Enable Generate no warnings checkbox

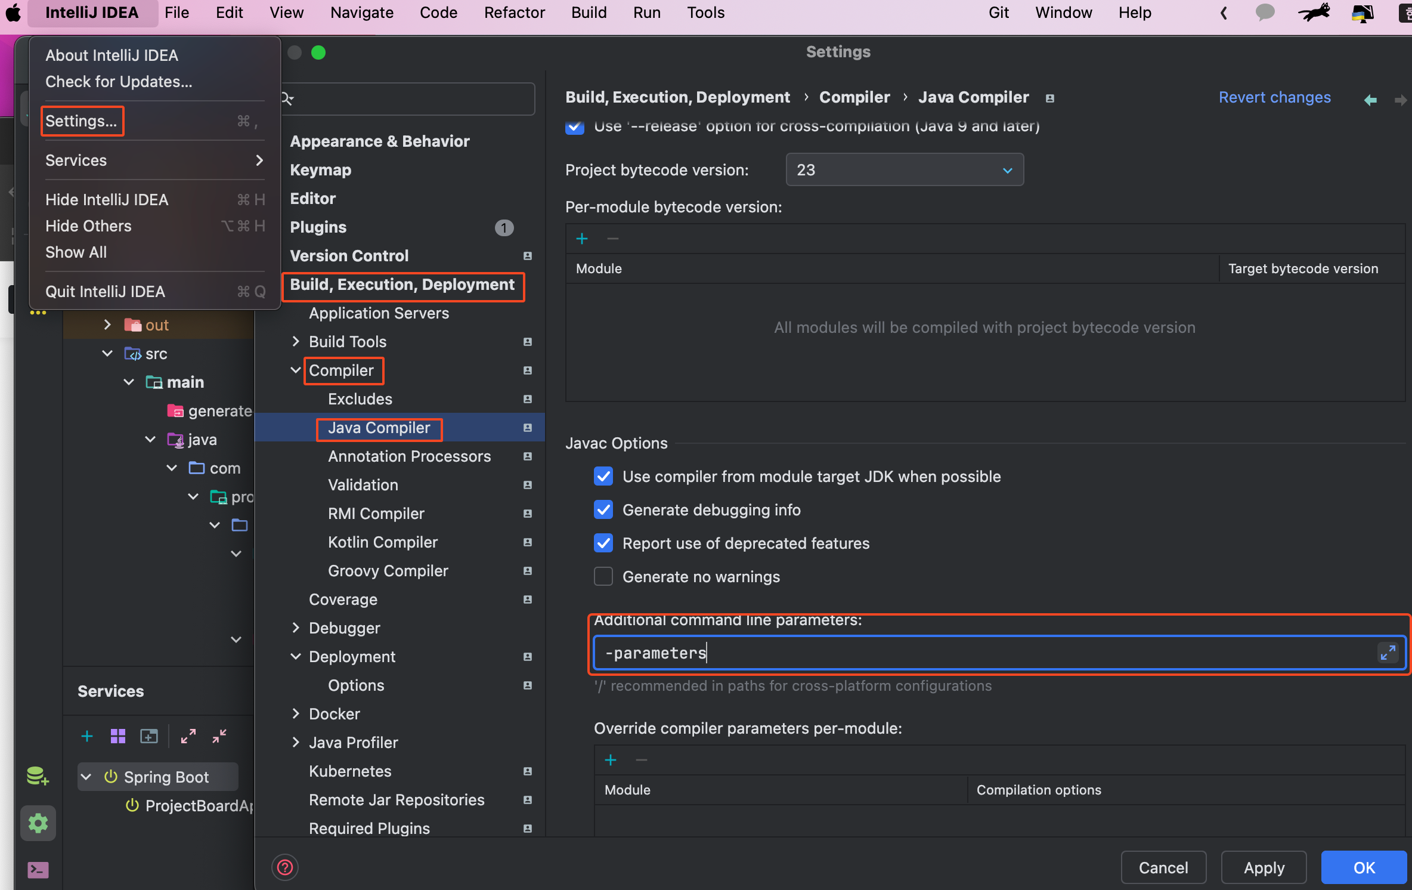tap(603, 576)
